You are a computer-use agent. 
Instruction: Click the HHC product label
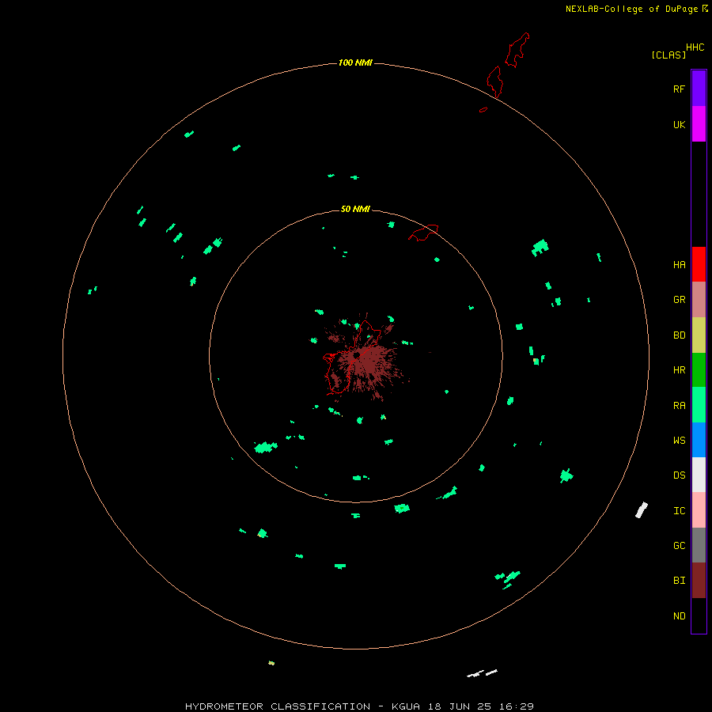695,47
